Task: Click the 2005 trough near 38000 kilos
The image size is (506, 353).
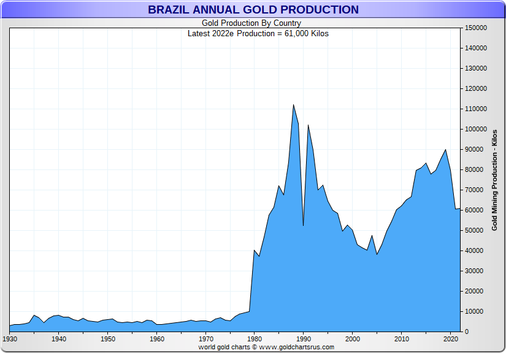Action: pyautogui.click(x=377, y=254)
